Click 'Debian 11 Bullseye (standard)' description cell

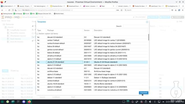pyautogui.click(x=120, y=78)
